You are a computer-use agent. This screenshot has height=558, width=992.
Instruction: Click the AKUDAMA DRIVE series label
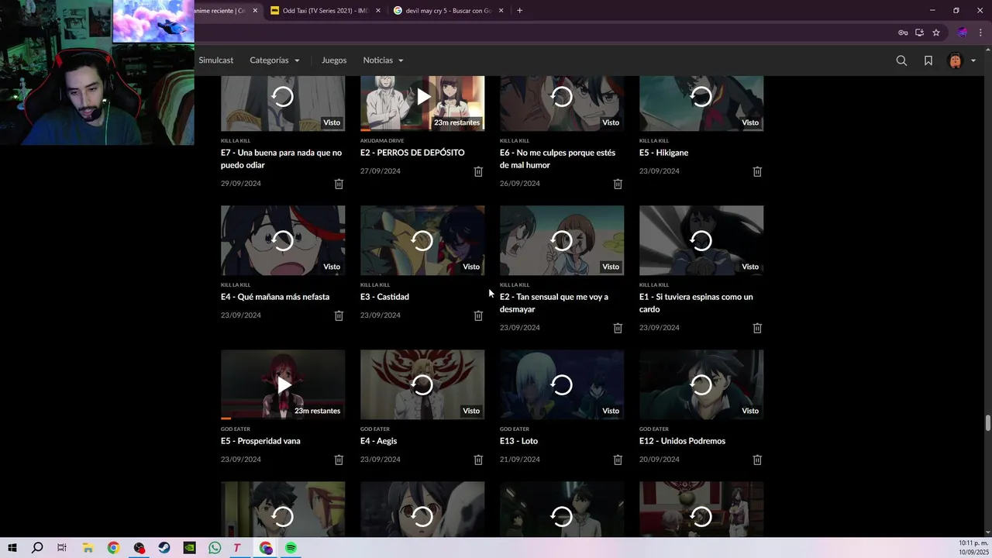tap(382, 141)
